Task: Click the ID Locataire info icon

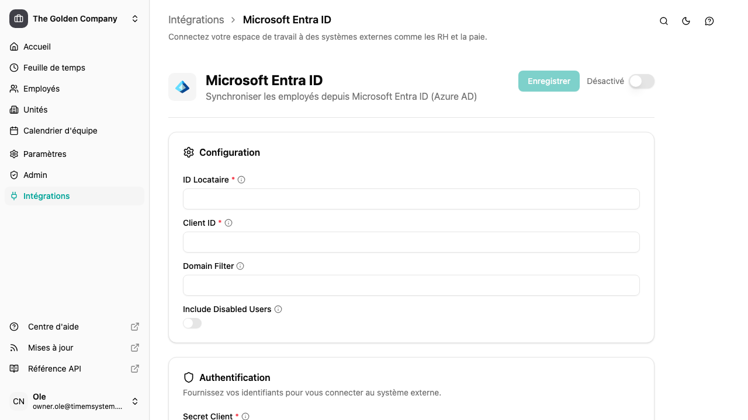Action: [x=241, y=180]
